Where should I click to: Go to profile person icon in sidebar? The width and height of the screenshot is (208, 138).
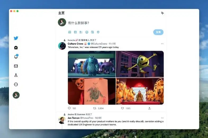(16, 75)
